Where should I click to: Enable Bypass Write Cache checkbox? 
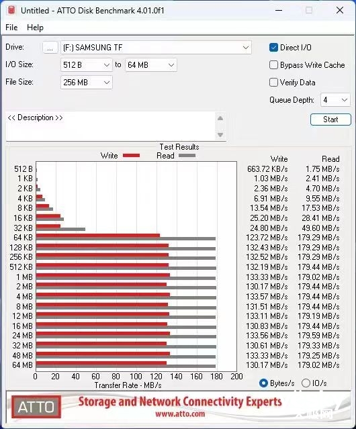tap(273, 65)
